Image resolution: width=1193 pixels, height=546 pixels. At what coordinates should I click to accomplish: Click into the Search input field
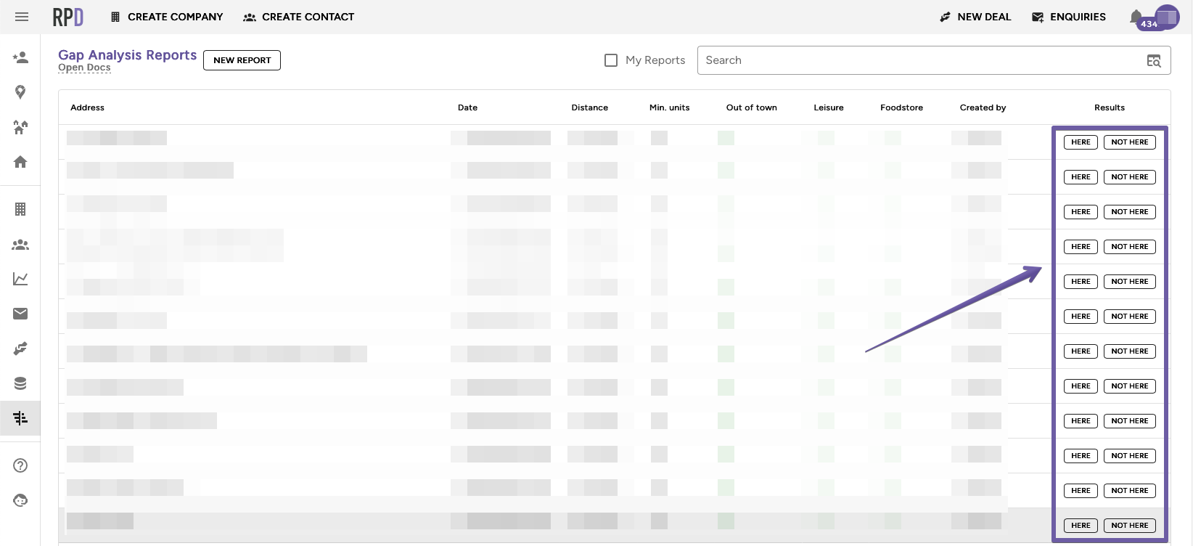(914, 60)
